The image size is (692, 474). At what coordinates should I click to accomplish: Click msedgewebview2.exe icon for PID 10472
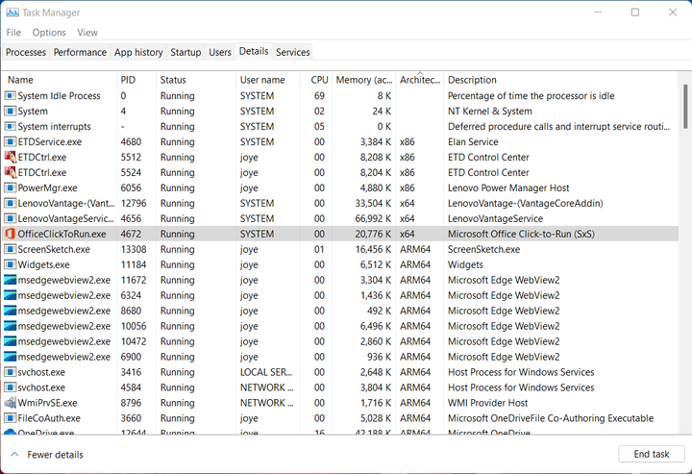point(10,341)
